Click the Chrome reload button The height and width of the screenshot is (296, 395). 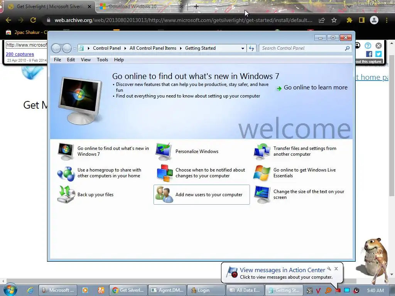[x=33, y=20]
